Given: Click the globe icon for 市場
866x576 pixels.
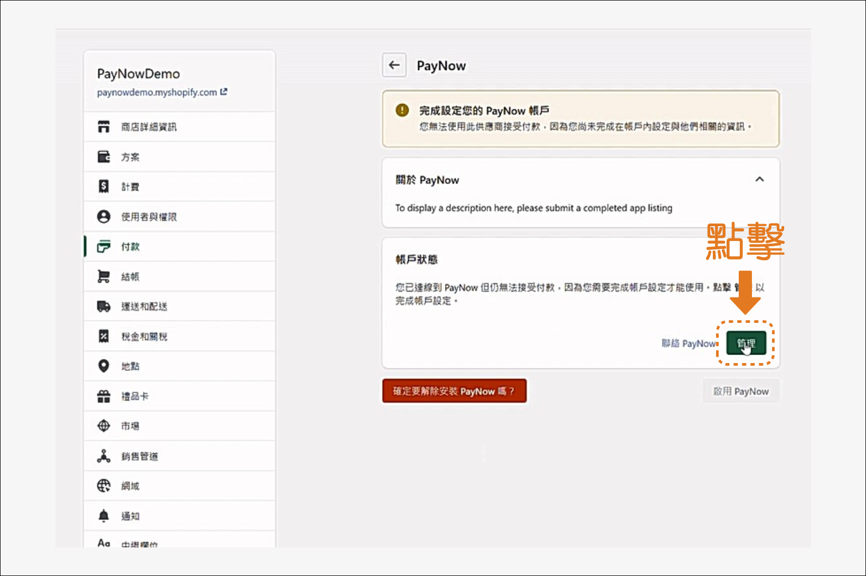Looking at the screenshot, I should pyautogui.click(x=103, y=426).
